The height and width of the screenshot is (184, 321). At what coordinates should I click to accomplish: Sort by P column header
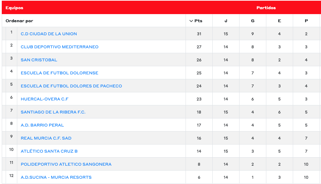pos(306,21)
